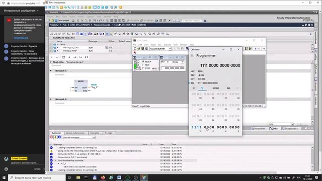The image size is (322, 181).
Task: Open Windows Start menu
Action: click(x=4, y=177)
